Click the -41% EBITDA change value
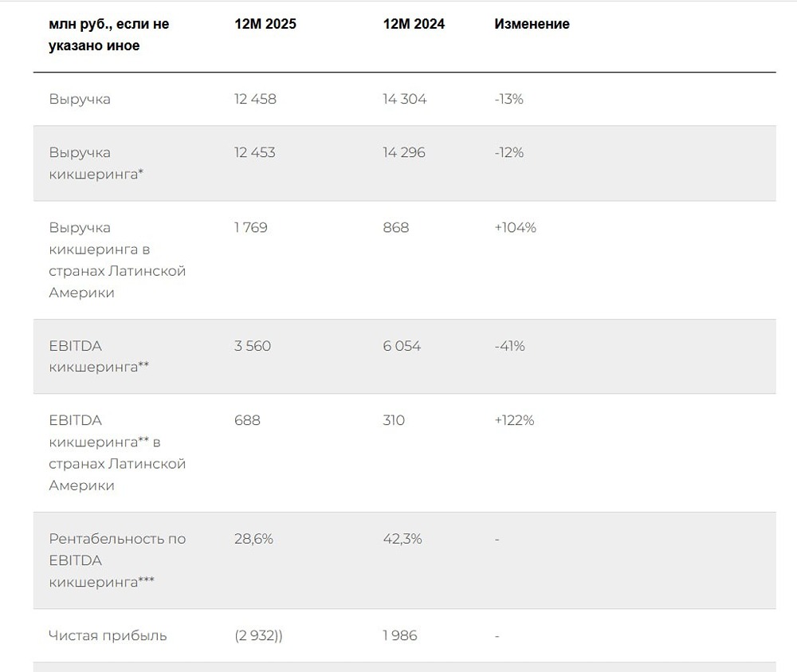This screenshot has height=672, width=797. click(509, 346)
